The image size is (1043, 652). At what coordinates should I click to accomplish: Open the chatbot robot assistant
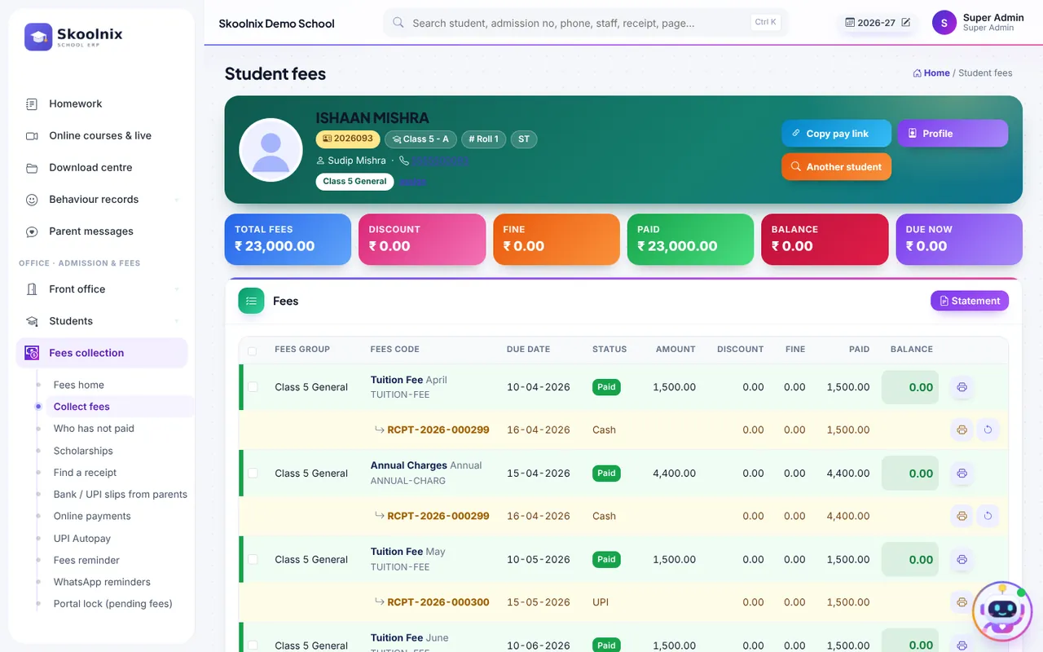pos(1002,613)
